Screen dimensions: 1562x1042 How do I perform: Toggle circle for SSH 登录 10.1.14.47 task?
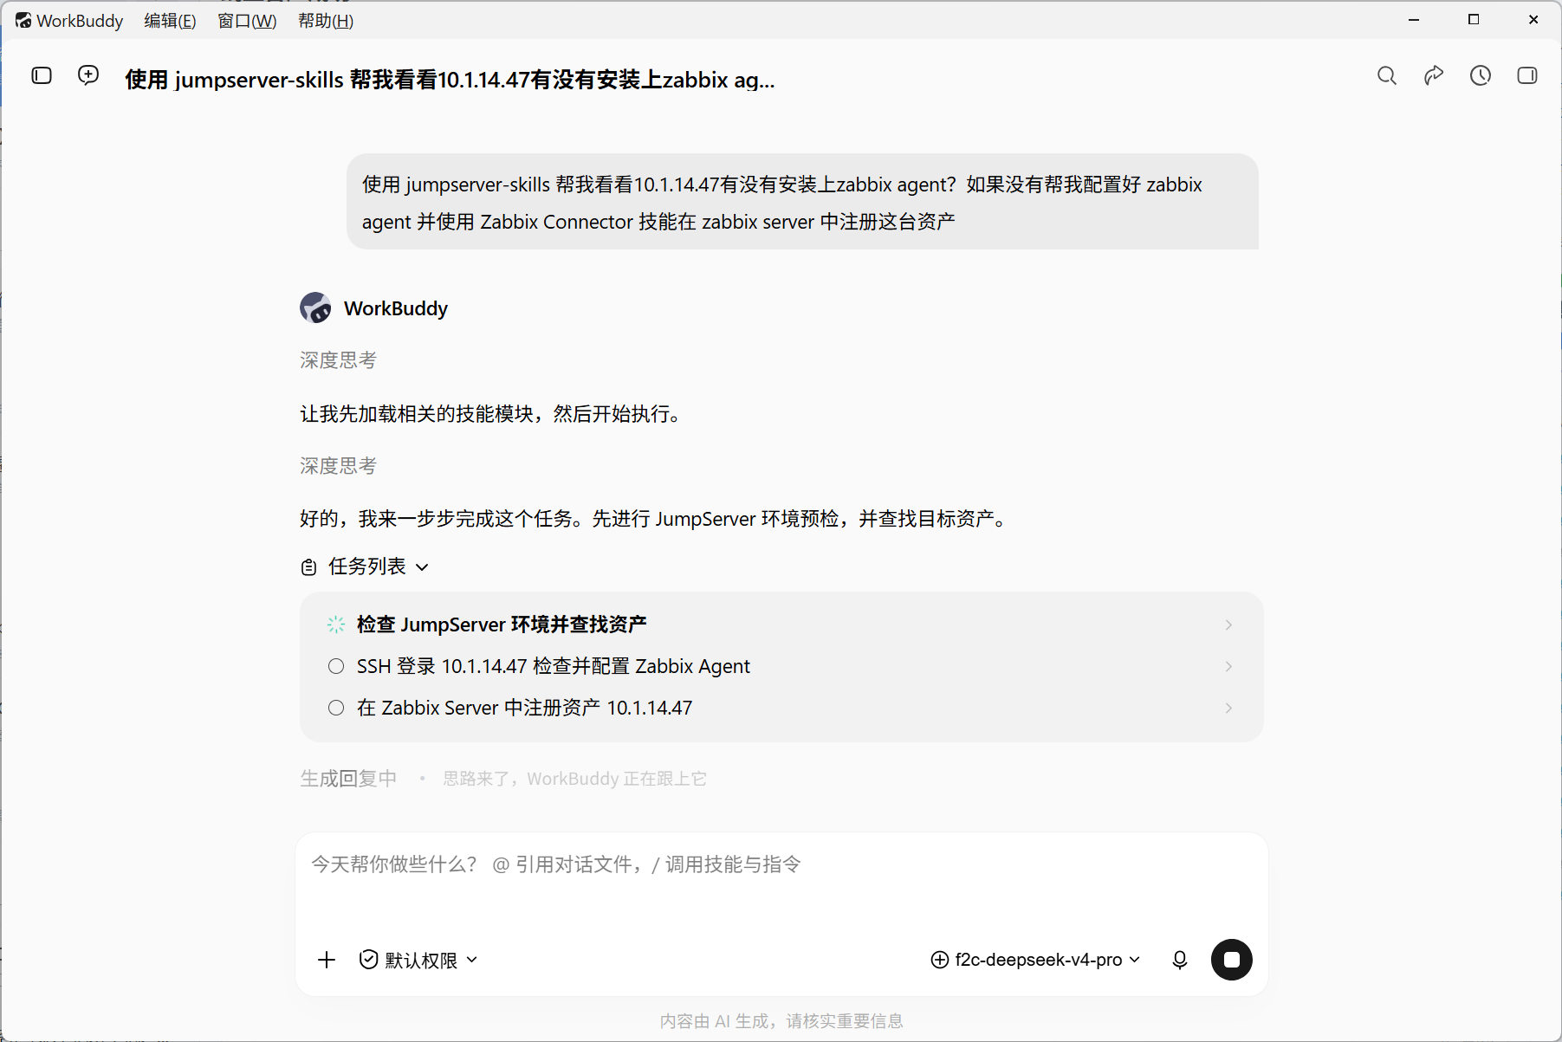click(336, 666)
